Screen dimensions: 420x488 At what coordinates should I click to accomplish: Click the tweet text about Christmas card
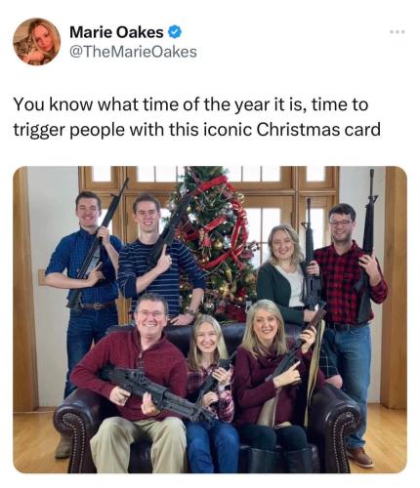point(196,117)
